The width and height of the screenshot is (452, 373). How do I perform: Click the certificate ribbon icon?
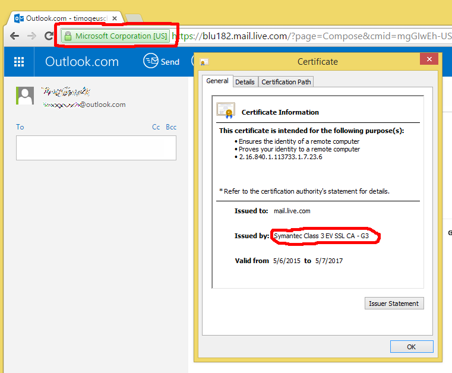pyautogui.click(x=226, y=110)
